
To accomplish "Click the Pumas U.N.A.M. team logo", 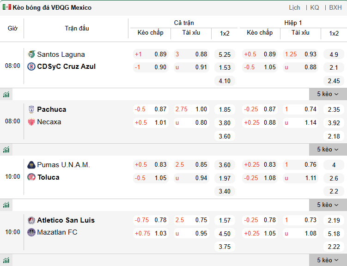I will [31, 165].
